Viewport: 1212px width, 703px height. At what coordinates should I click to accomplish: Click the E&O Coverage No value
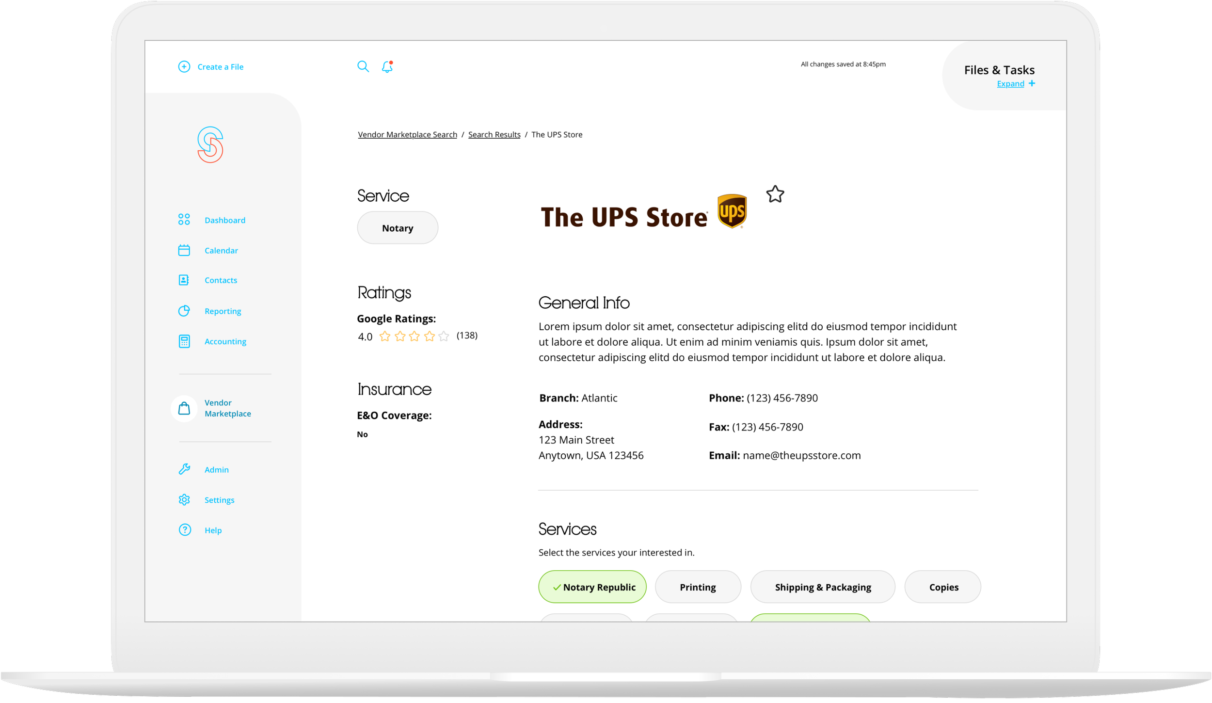pyautogui.click(x=362, y=434)
